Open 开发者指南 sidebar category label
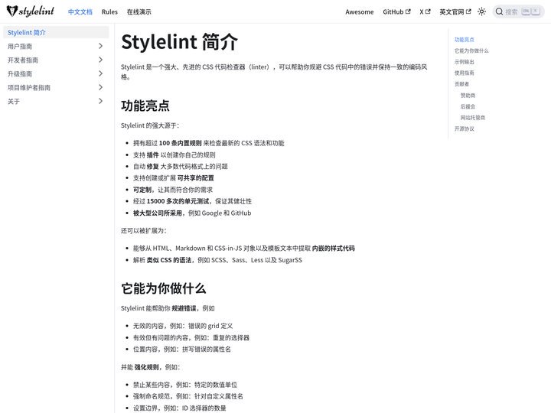 pyautogui.click(x=23, y=60)
